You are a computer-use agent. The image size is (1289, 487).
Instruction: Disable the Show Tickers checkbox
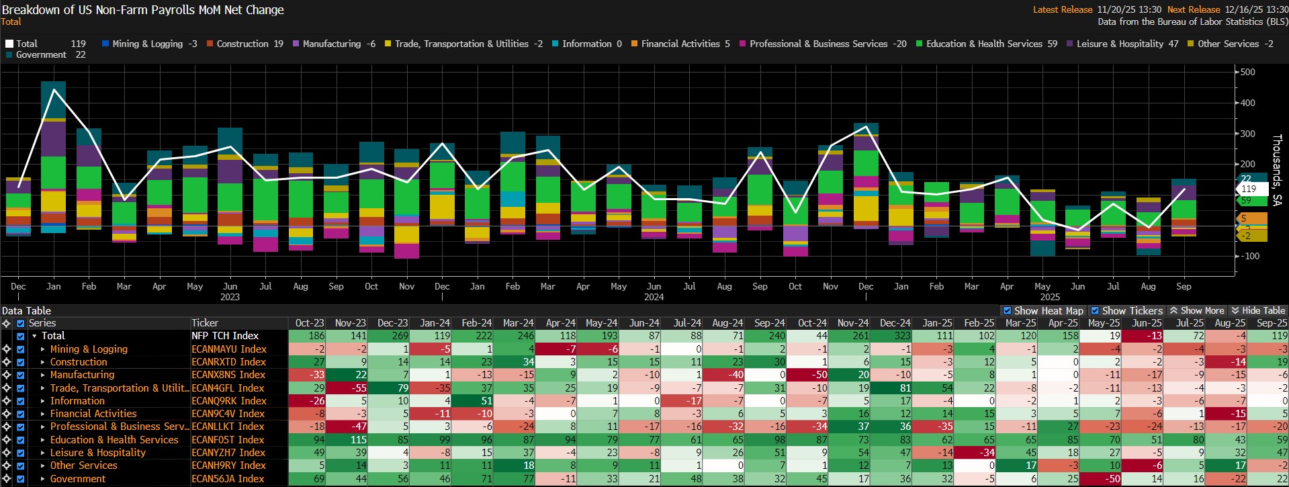[x=1095, y=311]
